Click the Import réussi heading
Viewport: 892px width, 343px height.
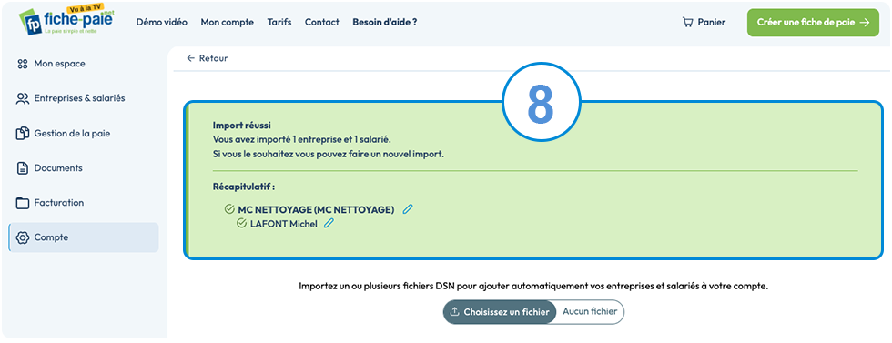point(242,126)
